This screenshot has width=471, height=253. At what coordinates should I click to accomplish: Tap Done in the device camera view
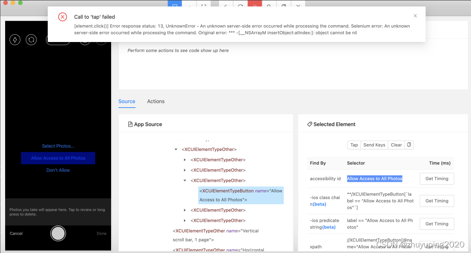point(102,234)
